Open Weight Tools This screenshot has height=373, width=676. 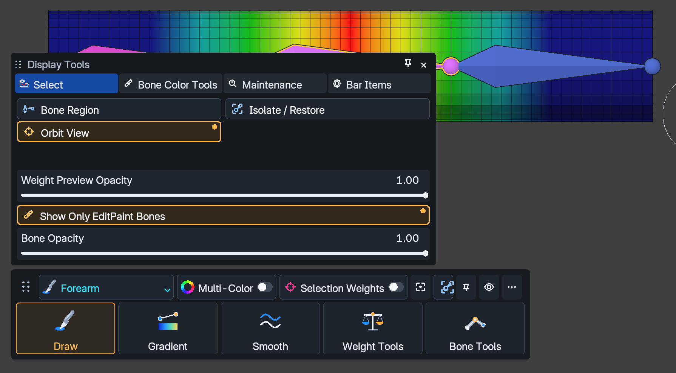(373, 328)
